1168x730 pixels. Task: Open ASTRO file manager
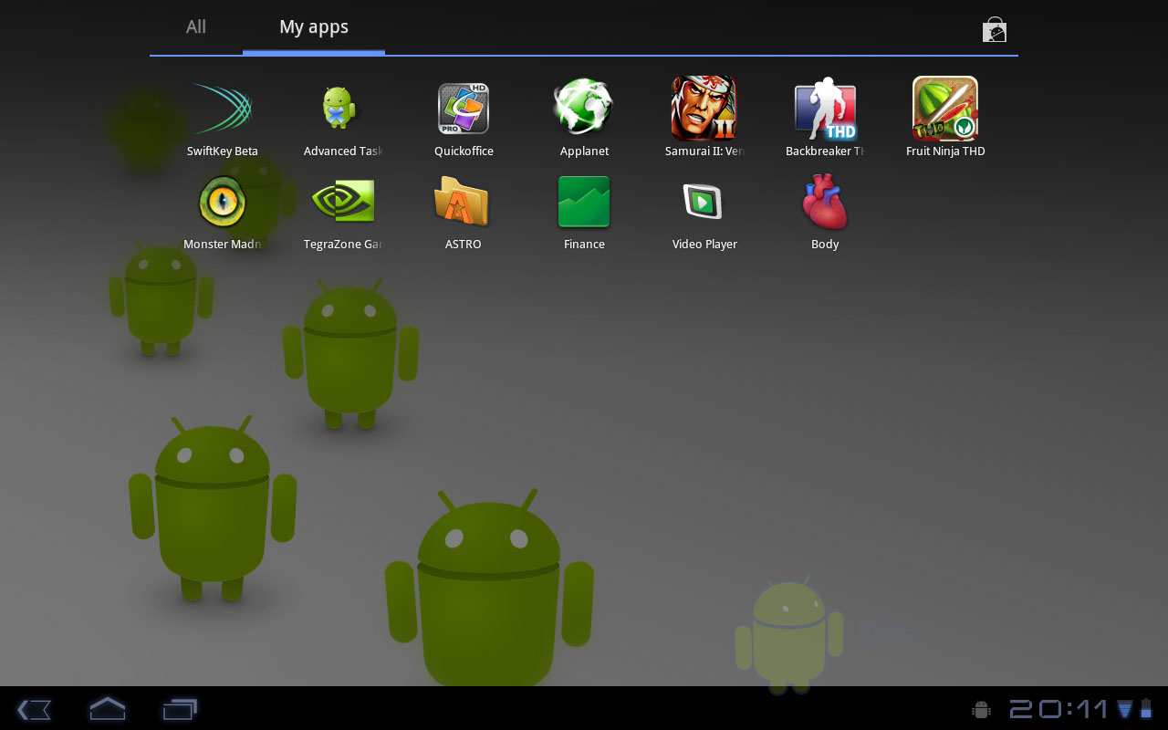pyautogui.click(x=464, y=212)
